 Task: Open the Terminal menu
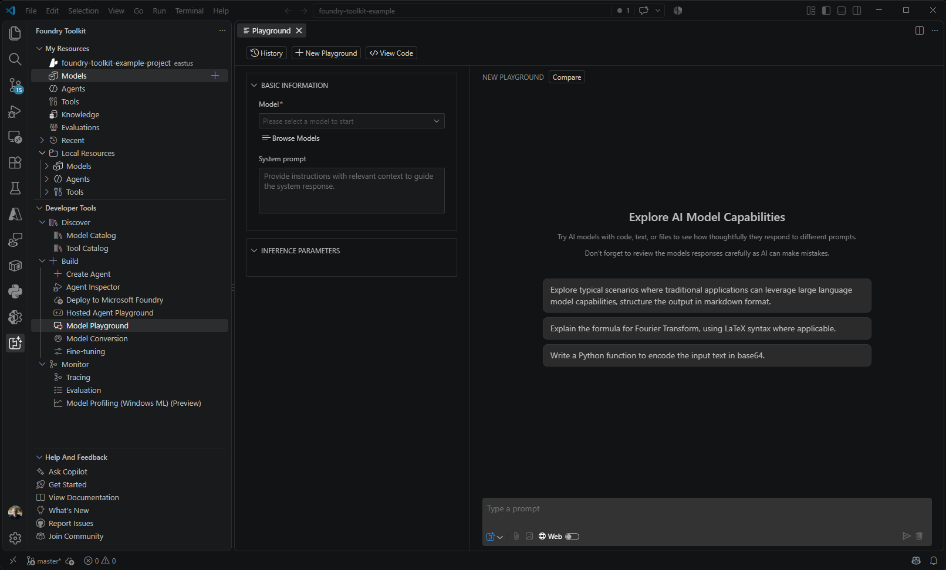[x=190, y=11]
